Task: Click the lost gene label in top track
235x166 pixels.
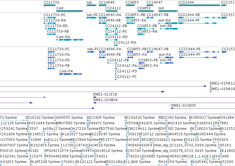Action: (161, 8)
